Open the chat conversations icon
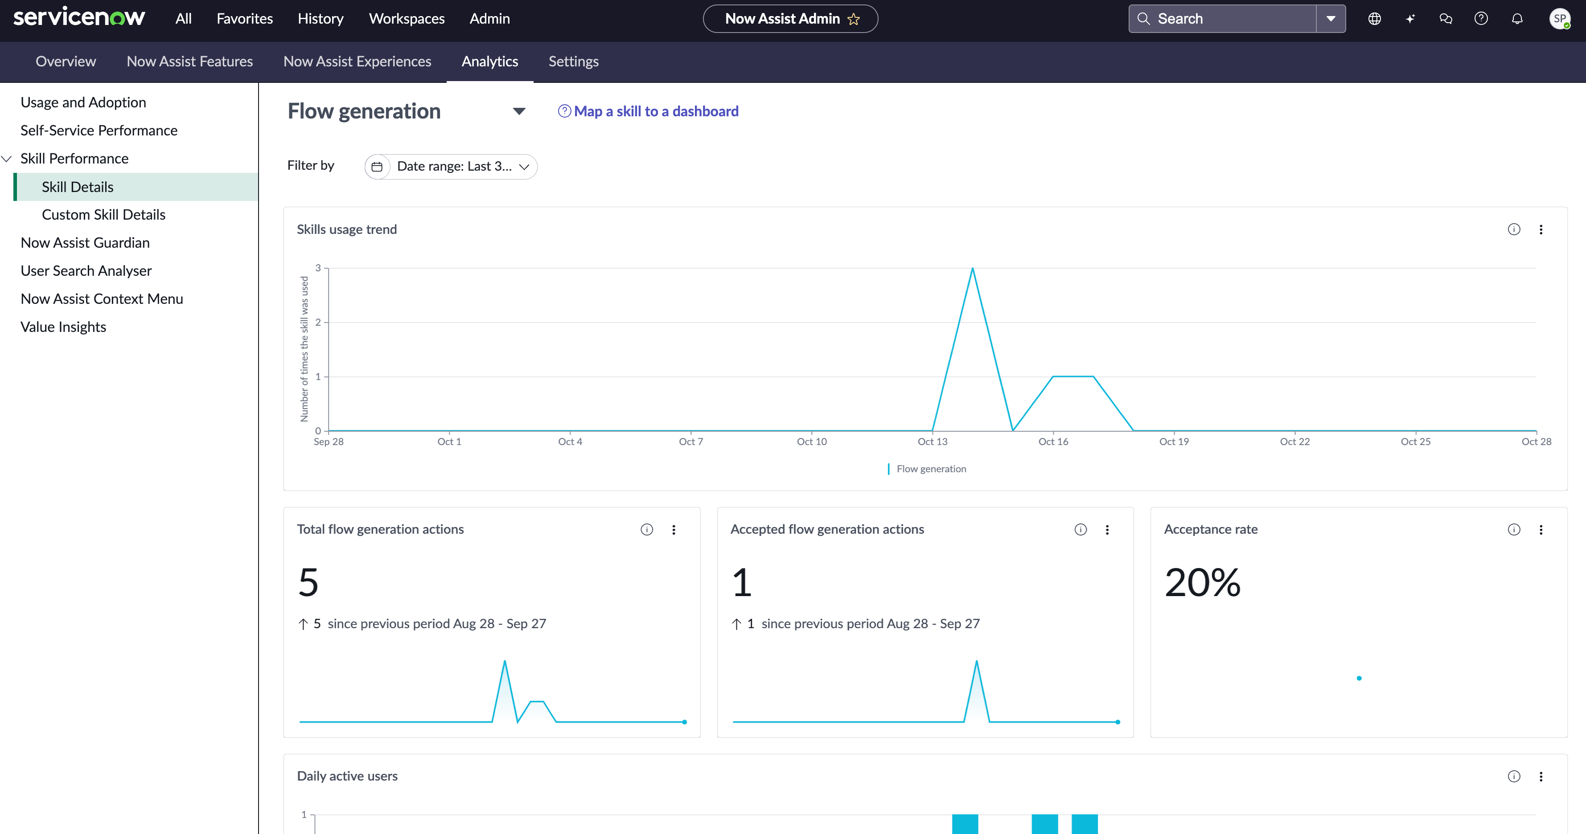The height and width of the screenshot is (834, 1586). [x=1446, y=18]
